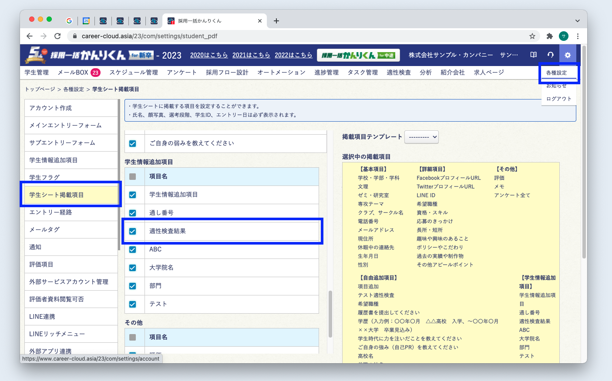Open the メールBOX menu item
Screen dimensions: 612x381
click(x=73, y=73)
